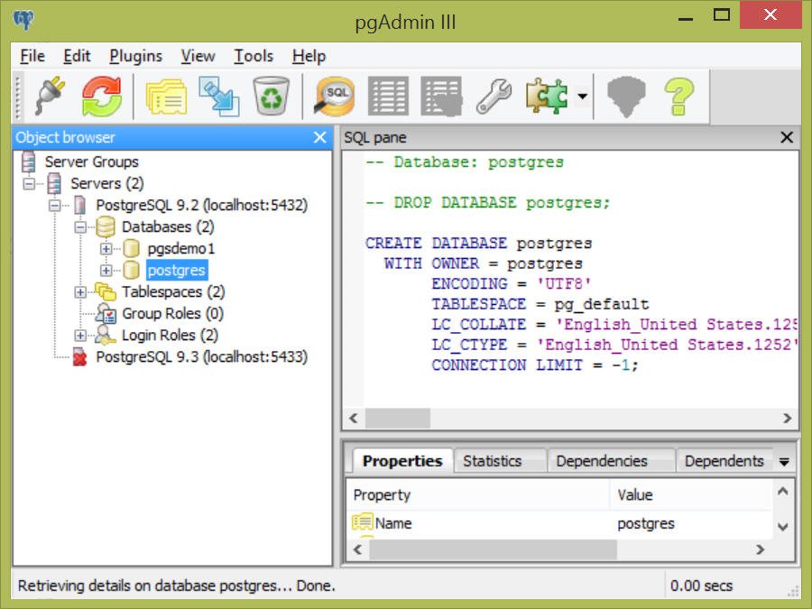Viewport: 812px width, 609px height.
Task: Switch to the Dependents tab
Action: pyautogui.click(x=724, y=461)
